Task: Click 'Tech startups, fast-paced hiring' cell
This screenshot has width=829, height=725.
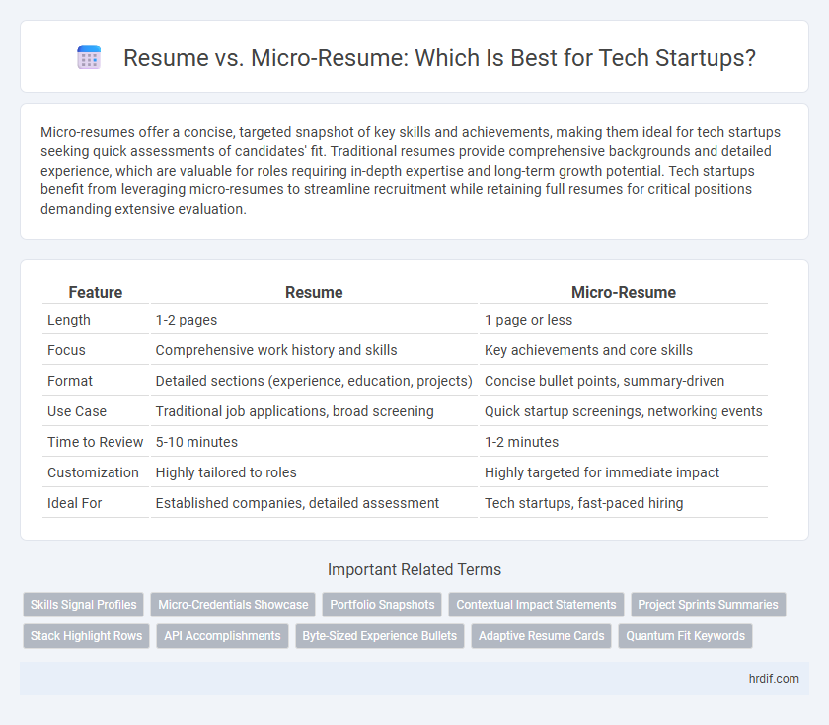Action: pyautogui.click(x=624, y=504)
